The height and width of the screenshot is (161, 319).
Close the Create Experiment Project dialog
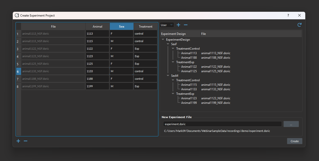click(299, 15)
